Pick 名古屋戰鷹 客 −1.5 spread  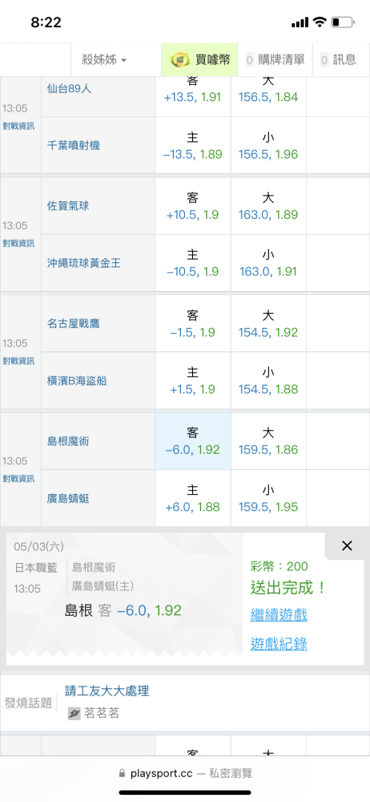[x=193, y=324]
